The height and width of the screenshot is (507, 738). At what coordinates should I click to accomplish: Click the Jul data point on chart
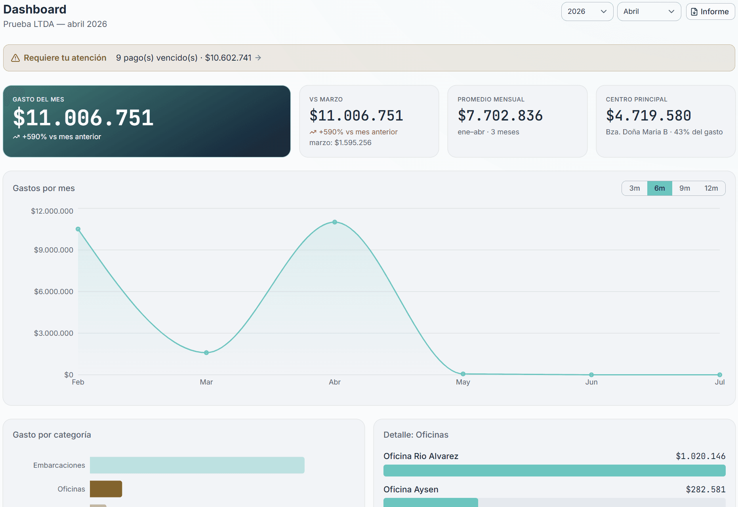[x=720, y=375]
